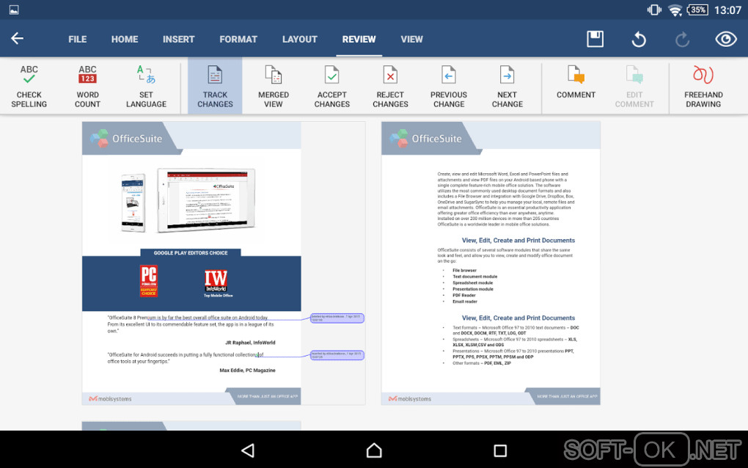Tap the back arrow in the header
748x468 pixels.
point(17,38)
